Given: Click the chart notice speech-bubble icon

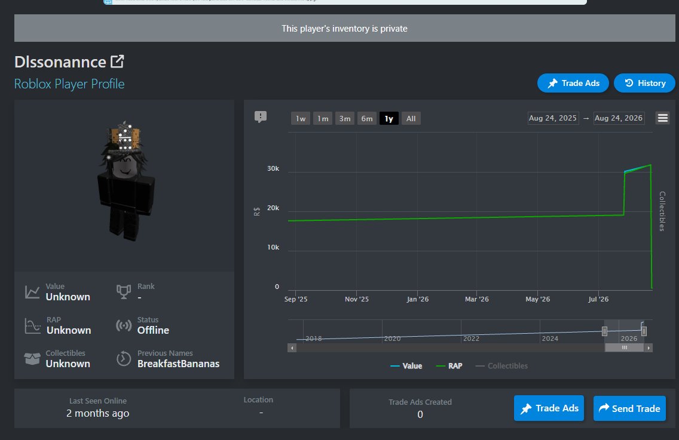Looking at the screenshot, I should pos(260,117).
